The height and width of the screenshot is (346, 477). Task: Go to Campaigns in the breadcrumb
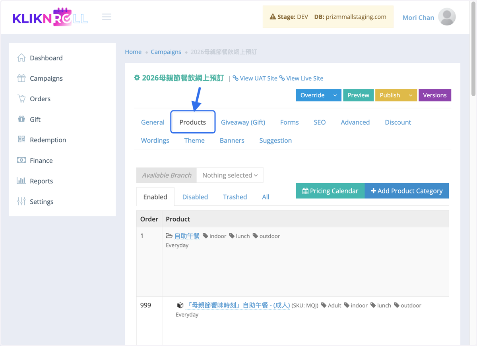[x=166, y=52]
